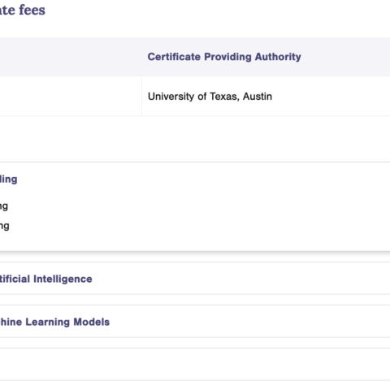Click the word "Austin" in the table cell
390x390 pixels.
258,97
